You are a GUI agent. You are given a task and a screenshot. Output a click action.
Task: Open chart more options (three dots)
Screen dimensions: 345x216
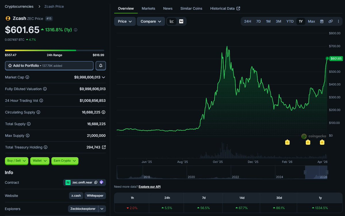click(x=338, y=21)
